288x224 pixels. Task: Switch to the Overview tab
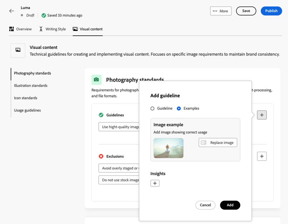(20, 29)
